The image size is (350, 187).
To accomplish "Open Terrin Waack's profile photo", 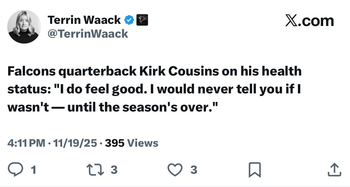I will [x=24, y=27].
